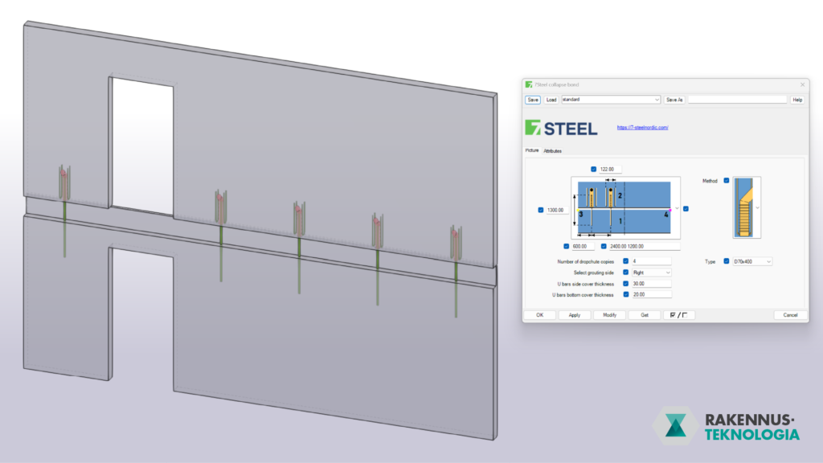Image resolution: width=823 pixels, height=463 pixels.
Task: Disable the U bars side cover thickness checkbox
Action: [626, 284]
